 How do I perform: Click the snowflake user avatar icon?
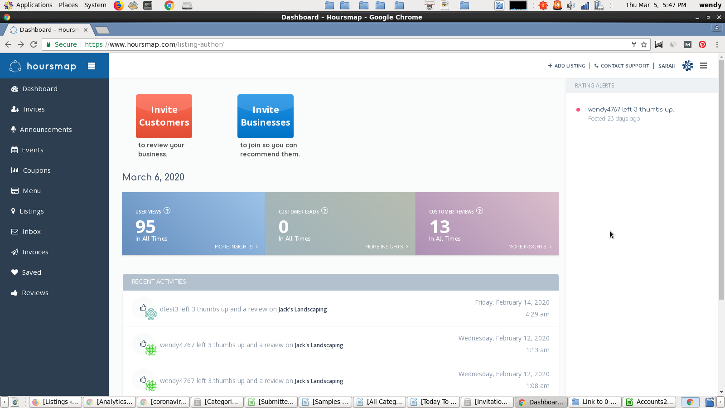point(688,66)
